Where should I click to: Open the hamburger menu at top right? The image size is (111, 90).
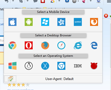tap(109, 1)
